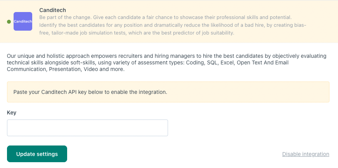The width and height of the screenshot is (338, 168).
Task: Click 'Open Text And Email' assessment text
Action: (262, 63)
